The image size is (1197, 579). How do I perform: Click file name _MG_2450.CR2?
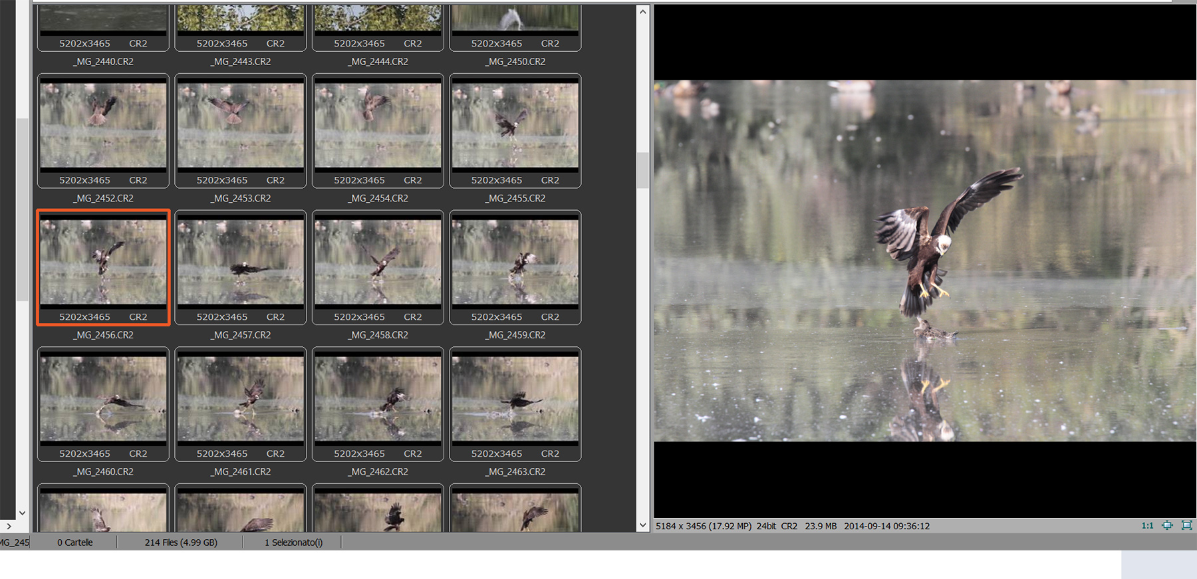pos(515,61)
